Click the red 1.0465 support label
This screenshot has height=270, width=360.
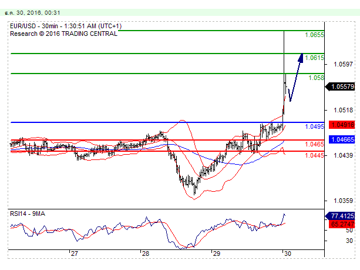[x=314, y=144]
